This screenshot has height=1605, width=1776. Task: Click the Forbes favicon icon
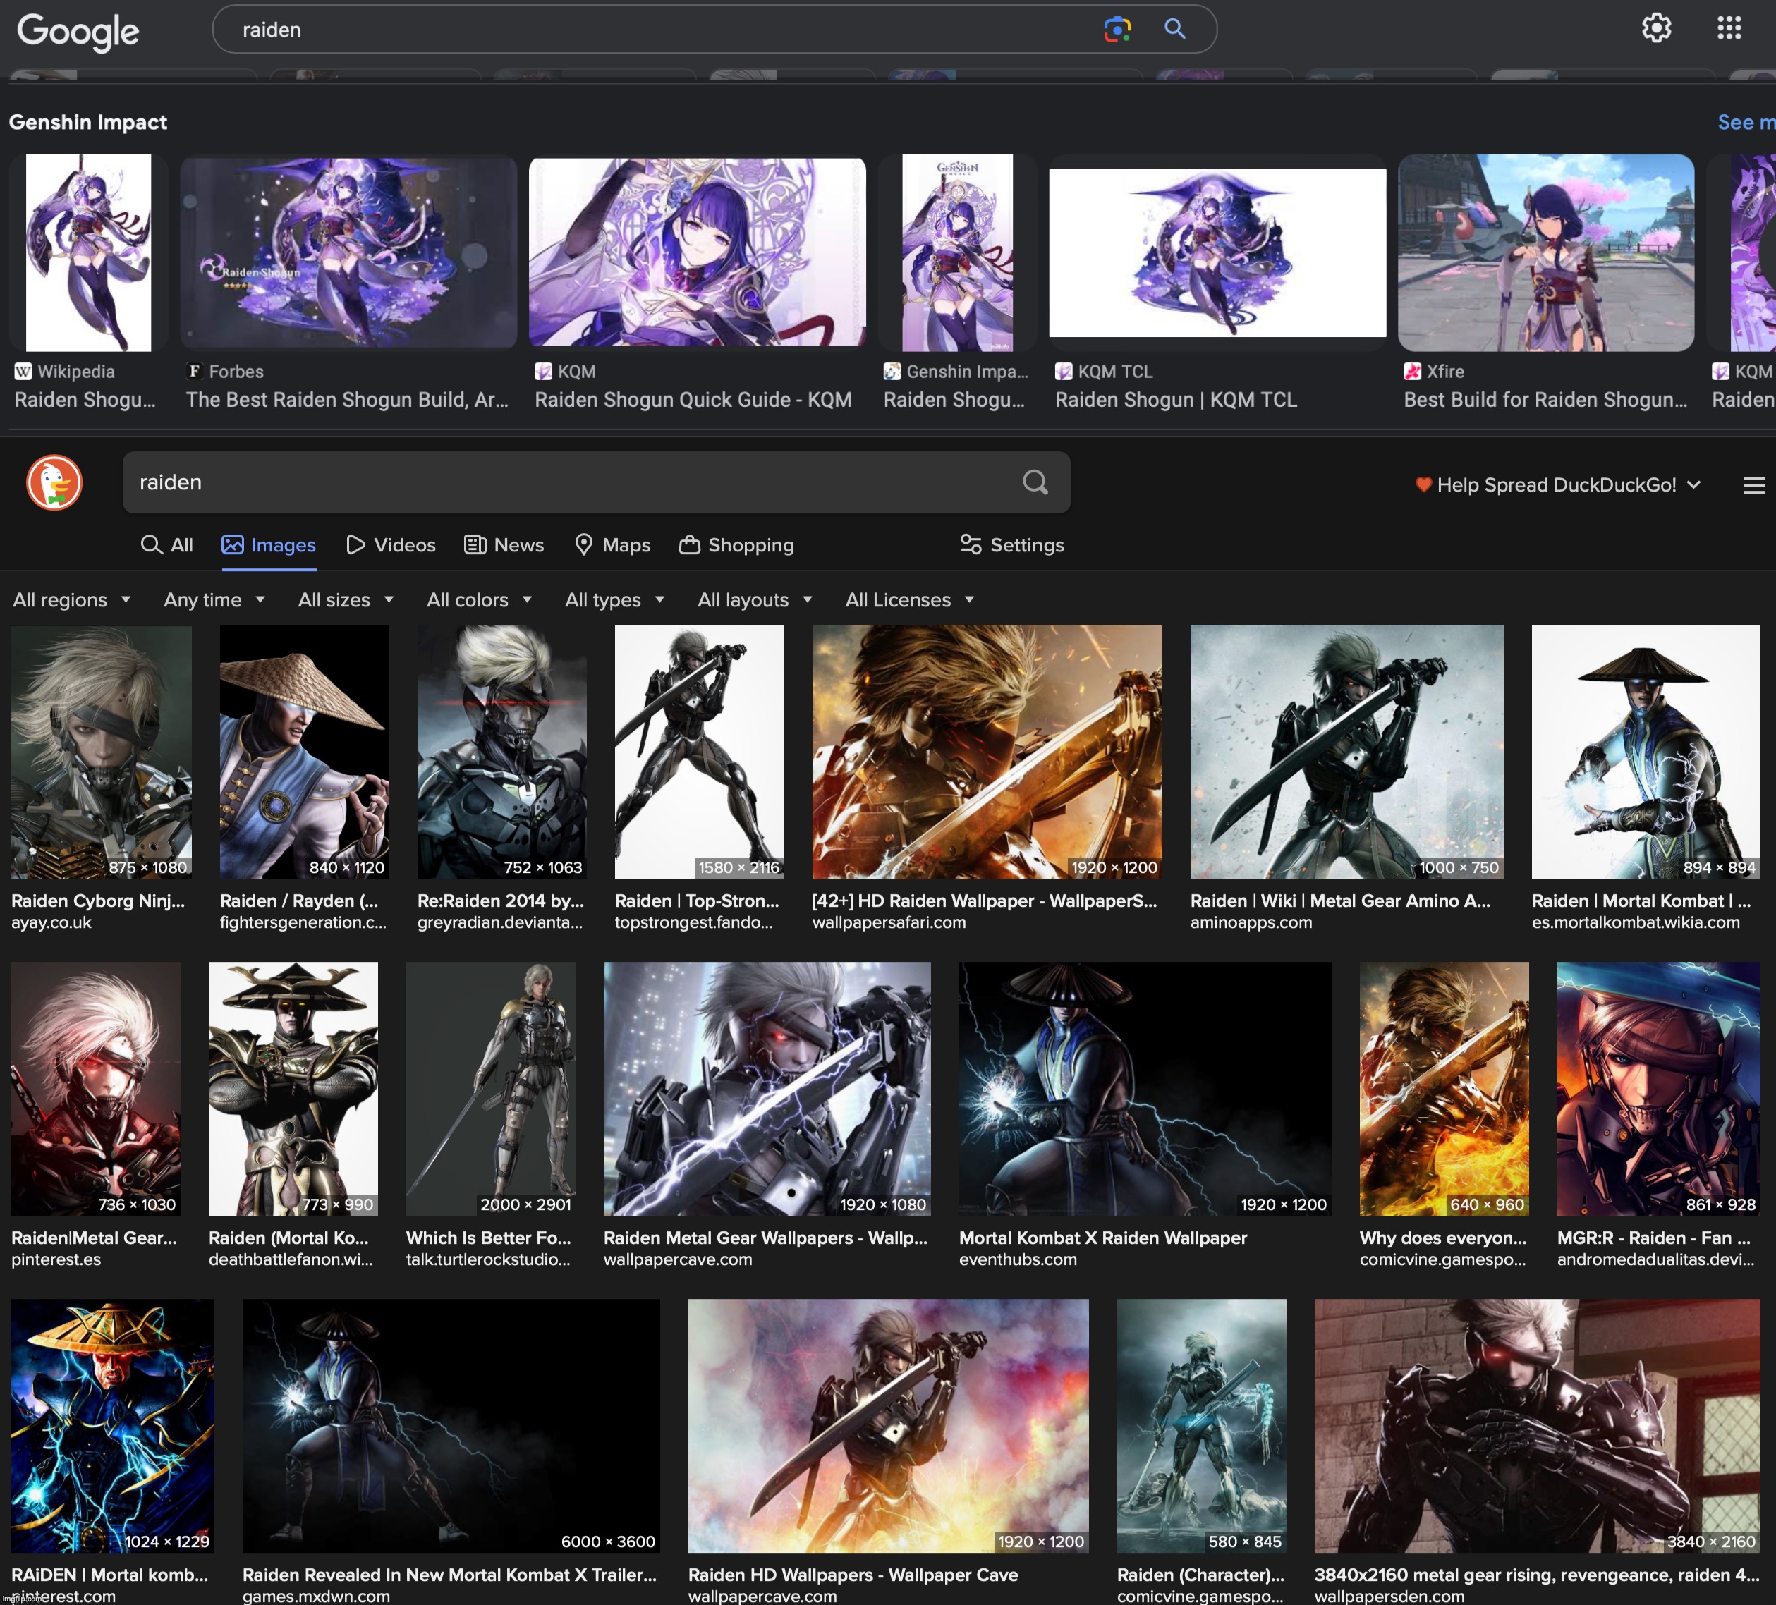pos(195,372)
